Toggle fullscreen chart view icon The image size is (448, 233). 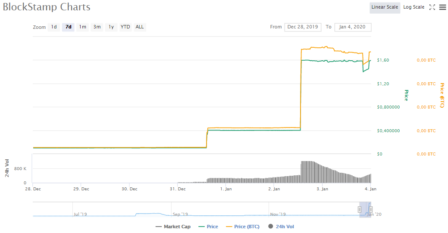pyautogui.click(x=432, y=7)
